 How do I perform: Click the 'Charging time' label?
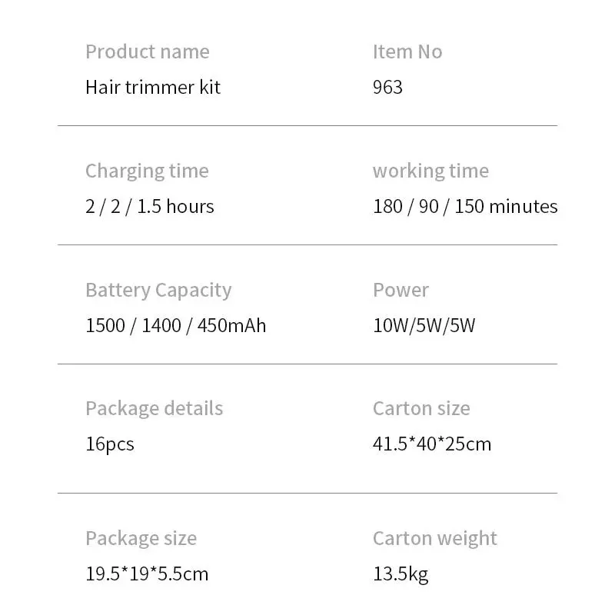[147, 171]
